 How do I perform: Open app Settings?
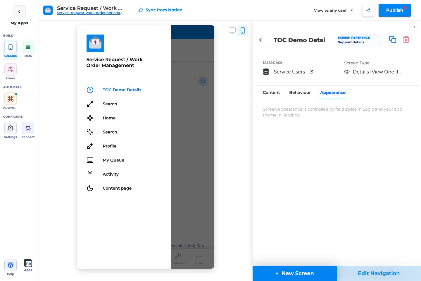[x=11, y=131]
